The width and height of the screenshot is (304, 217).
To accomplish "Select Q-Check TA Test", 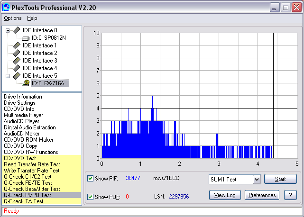I will click(x=42, y=201).
